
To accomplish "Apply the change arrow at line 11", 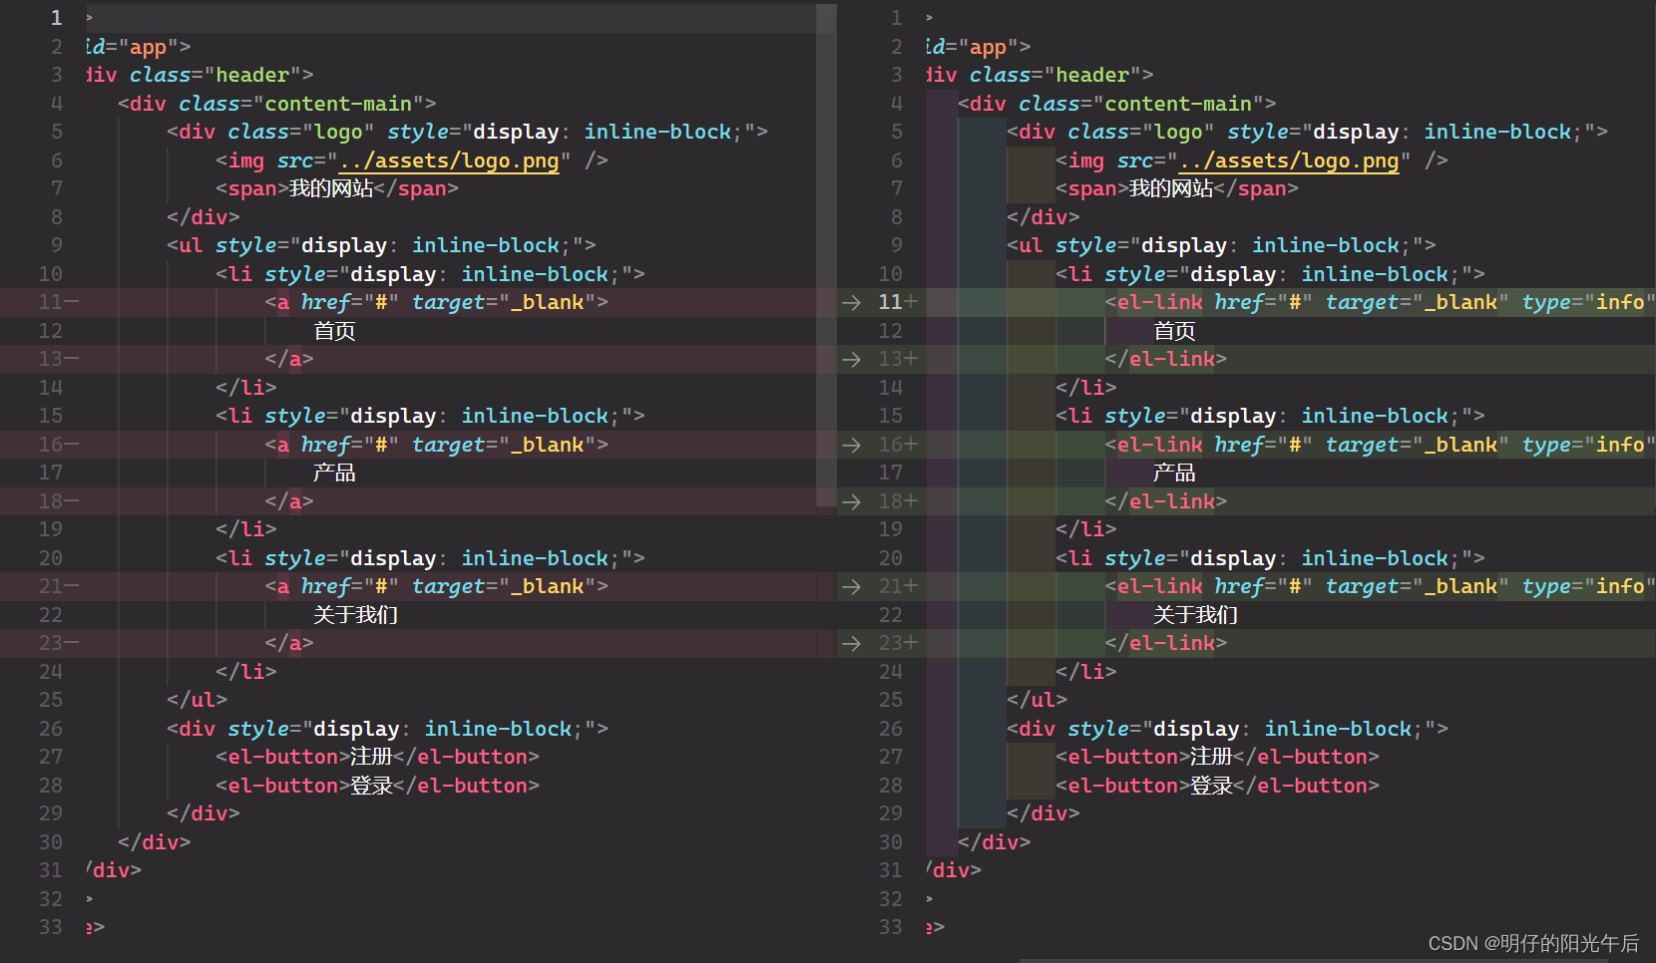I will 851,302.
